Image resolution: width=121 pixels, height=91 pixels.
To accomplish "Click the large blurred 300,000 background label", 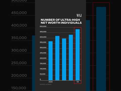I will [19, 50].
